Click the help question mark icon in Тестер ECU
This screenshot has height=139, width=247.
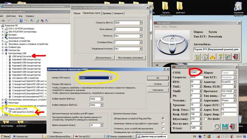click(x=220, y=57)
